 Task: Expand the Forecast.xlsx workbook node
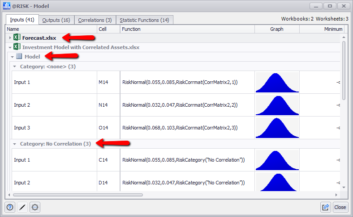tap(10, 38)
